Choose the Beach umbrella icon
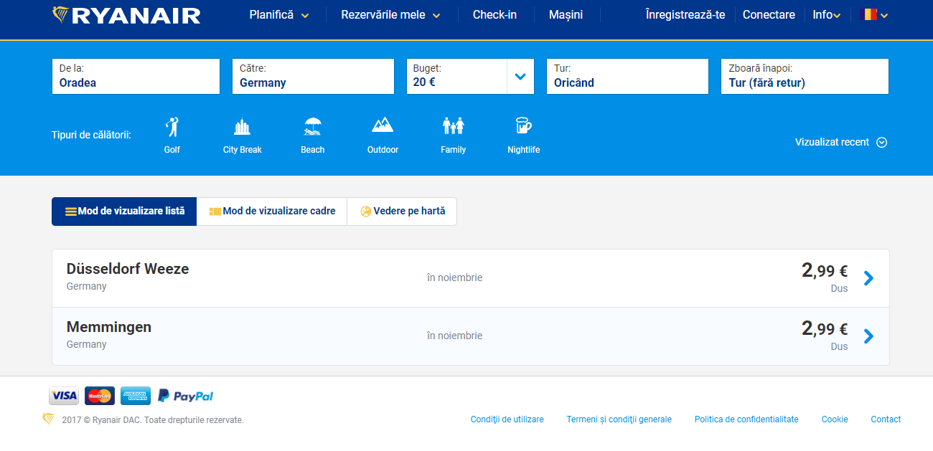 312,127
